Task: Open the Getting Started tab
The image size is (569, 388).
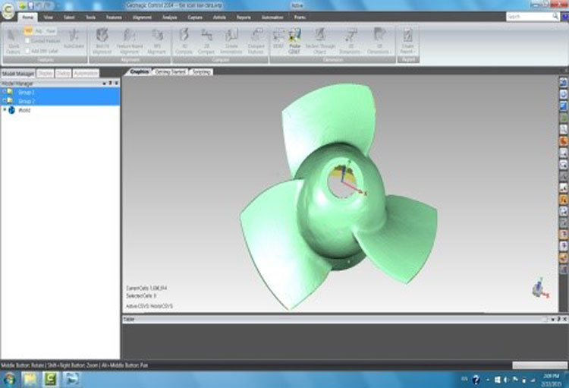Action: click(x=170, y=72)
